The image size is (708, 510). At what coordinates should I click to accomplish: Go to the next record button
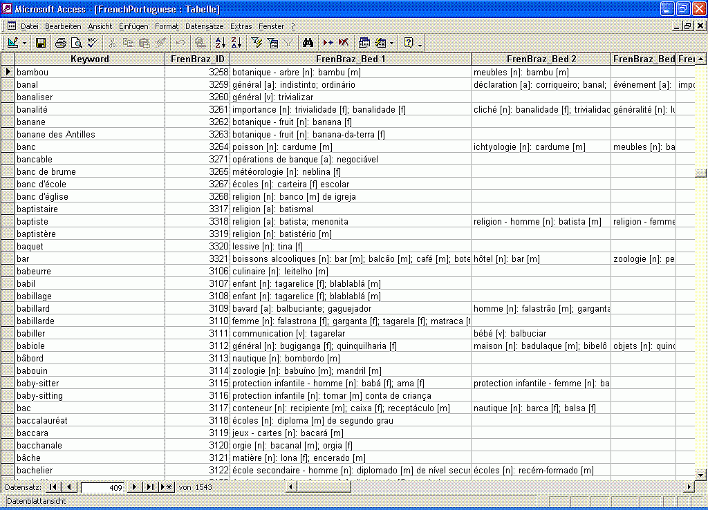coord(134,487)
